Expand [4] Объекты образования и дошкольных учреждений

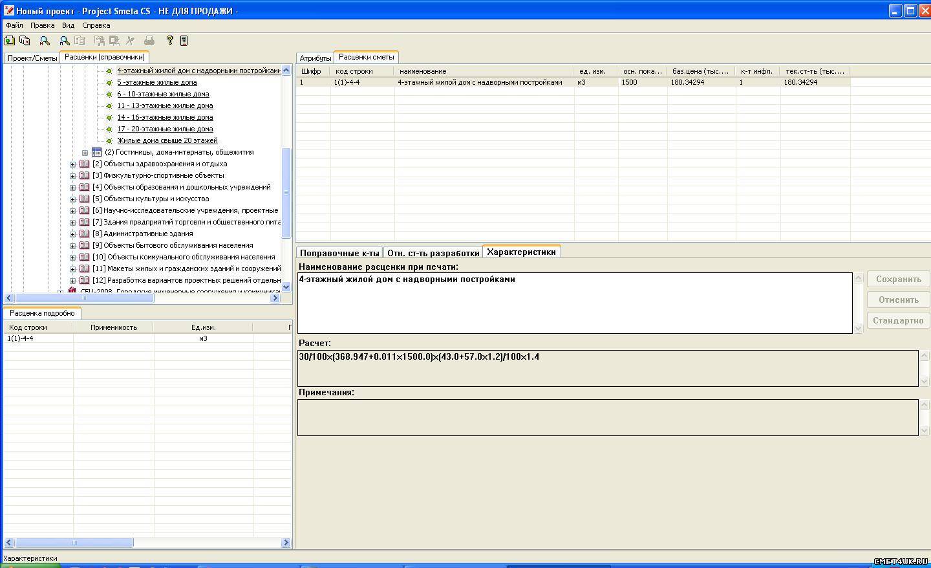(72, 188)
